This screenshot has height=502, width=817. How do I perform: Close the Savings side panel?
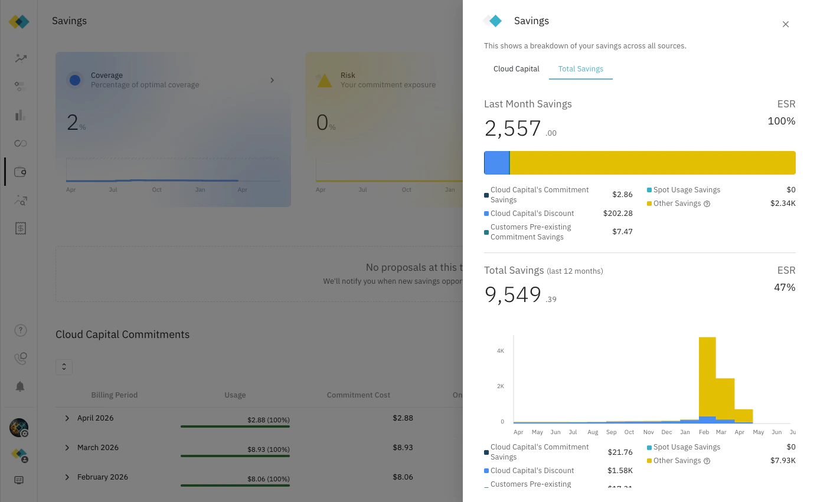coord(786,24)
